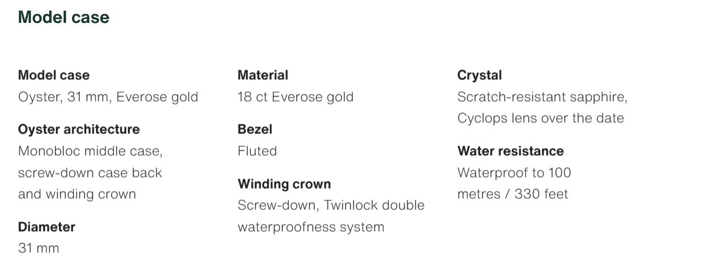Select the Fluted bezel value
The image size is (723, 268).
(x=257, y=151)
